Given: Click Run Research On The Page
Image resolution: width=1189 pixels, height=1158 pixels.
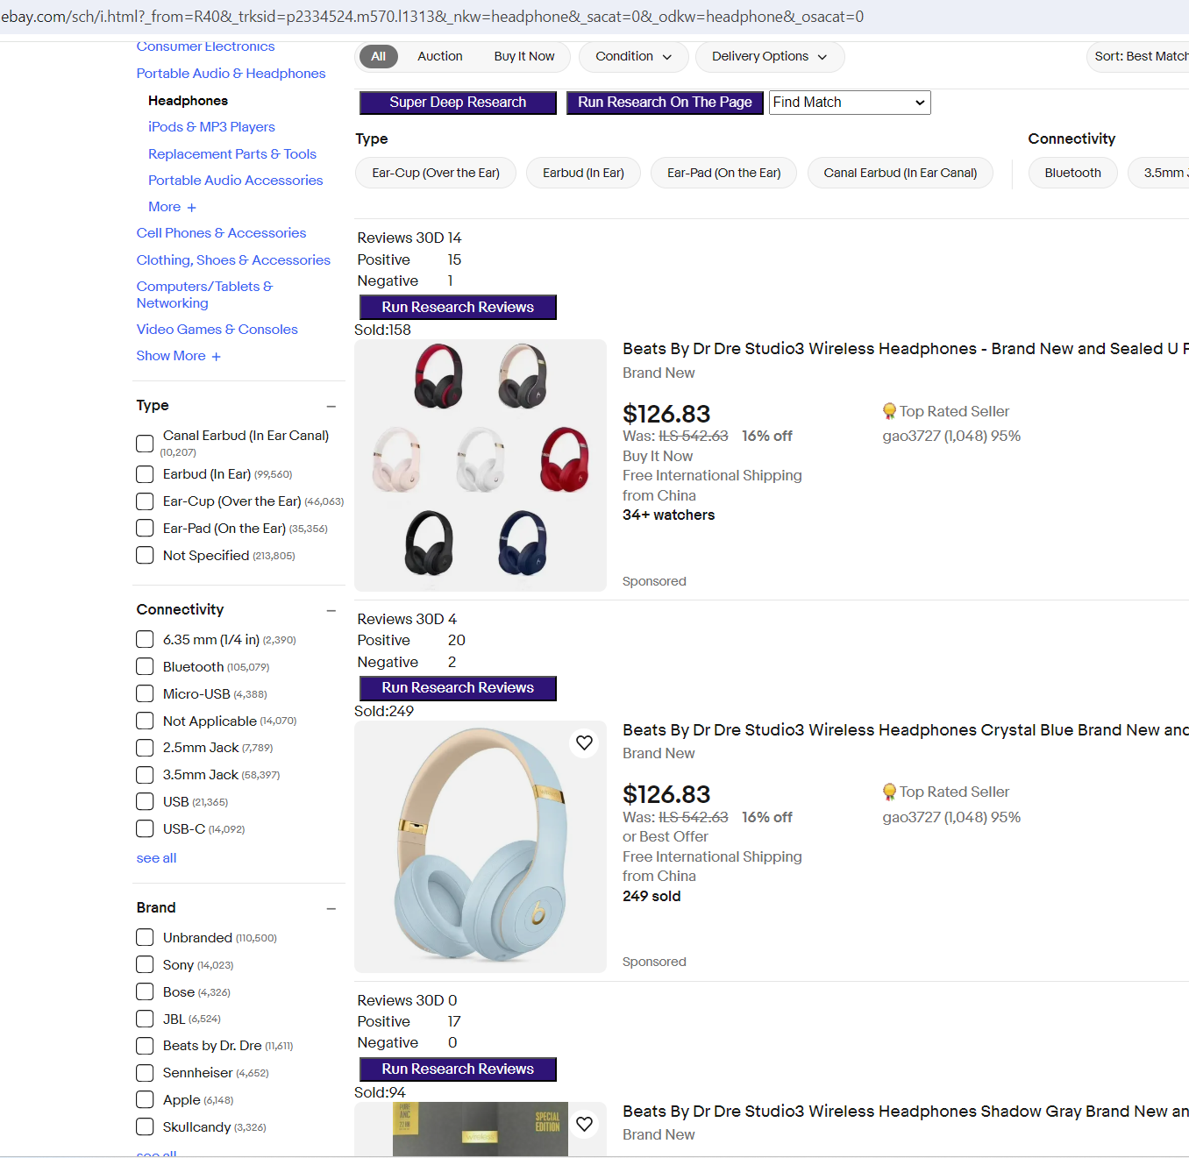Looking at the screenshot, I should pyautogui.click(x=665, y=103).
